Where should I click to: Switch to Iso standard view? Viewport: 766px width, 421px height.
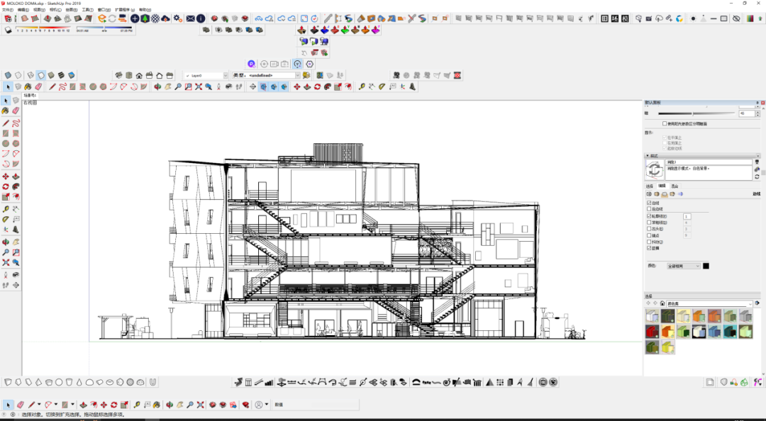click(118, 75)
